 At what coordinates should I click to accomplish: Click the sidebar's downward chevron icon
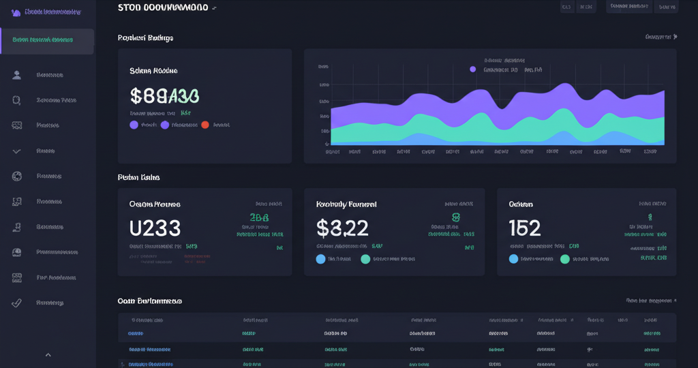point(16,151)
